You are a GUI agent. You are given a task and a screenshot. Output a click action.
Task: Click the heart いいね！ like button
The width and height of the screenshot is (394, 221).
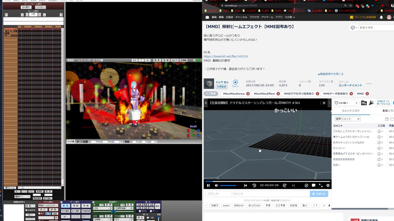coord(346,103)
